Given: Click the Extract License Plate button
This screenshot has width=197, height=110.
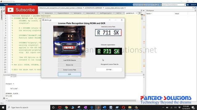Looking at the screenshot, I should tap(70, 70).
